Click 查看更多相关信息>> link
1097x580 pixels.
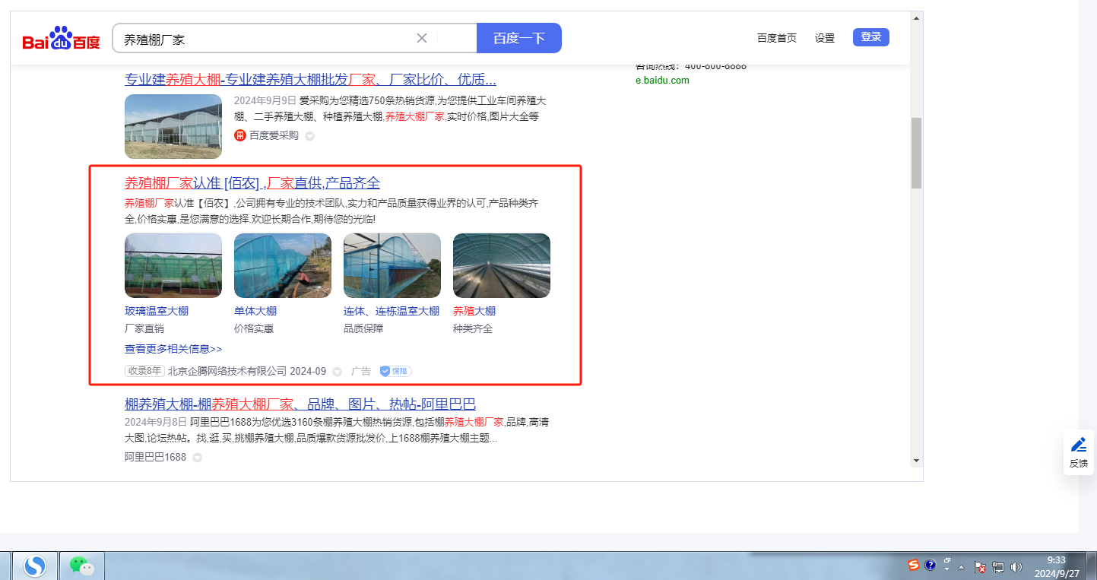173,349
